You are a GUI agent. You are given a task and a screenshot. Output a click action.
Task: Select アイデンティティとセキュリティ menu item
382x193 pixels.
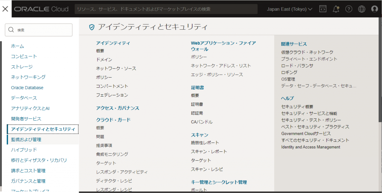point(43,129)
